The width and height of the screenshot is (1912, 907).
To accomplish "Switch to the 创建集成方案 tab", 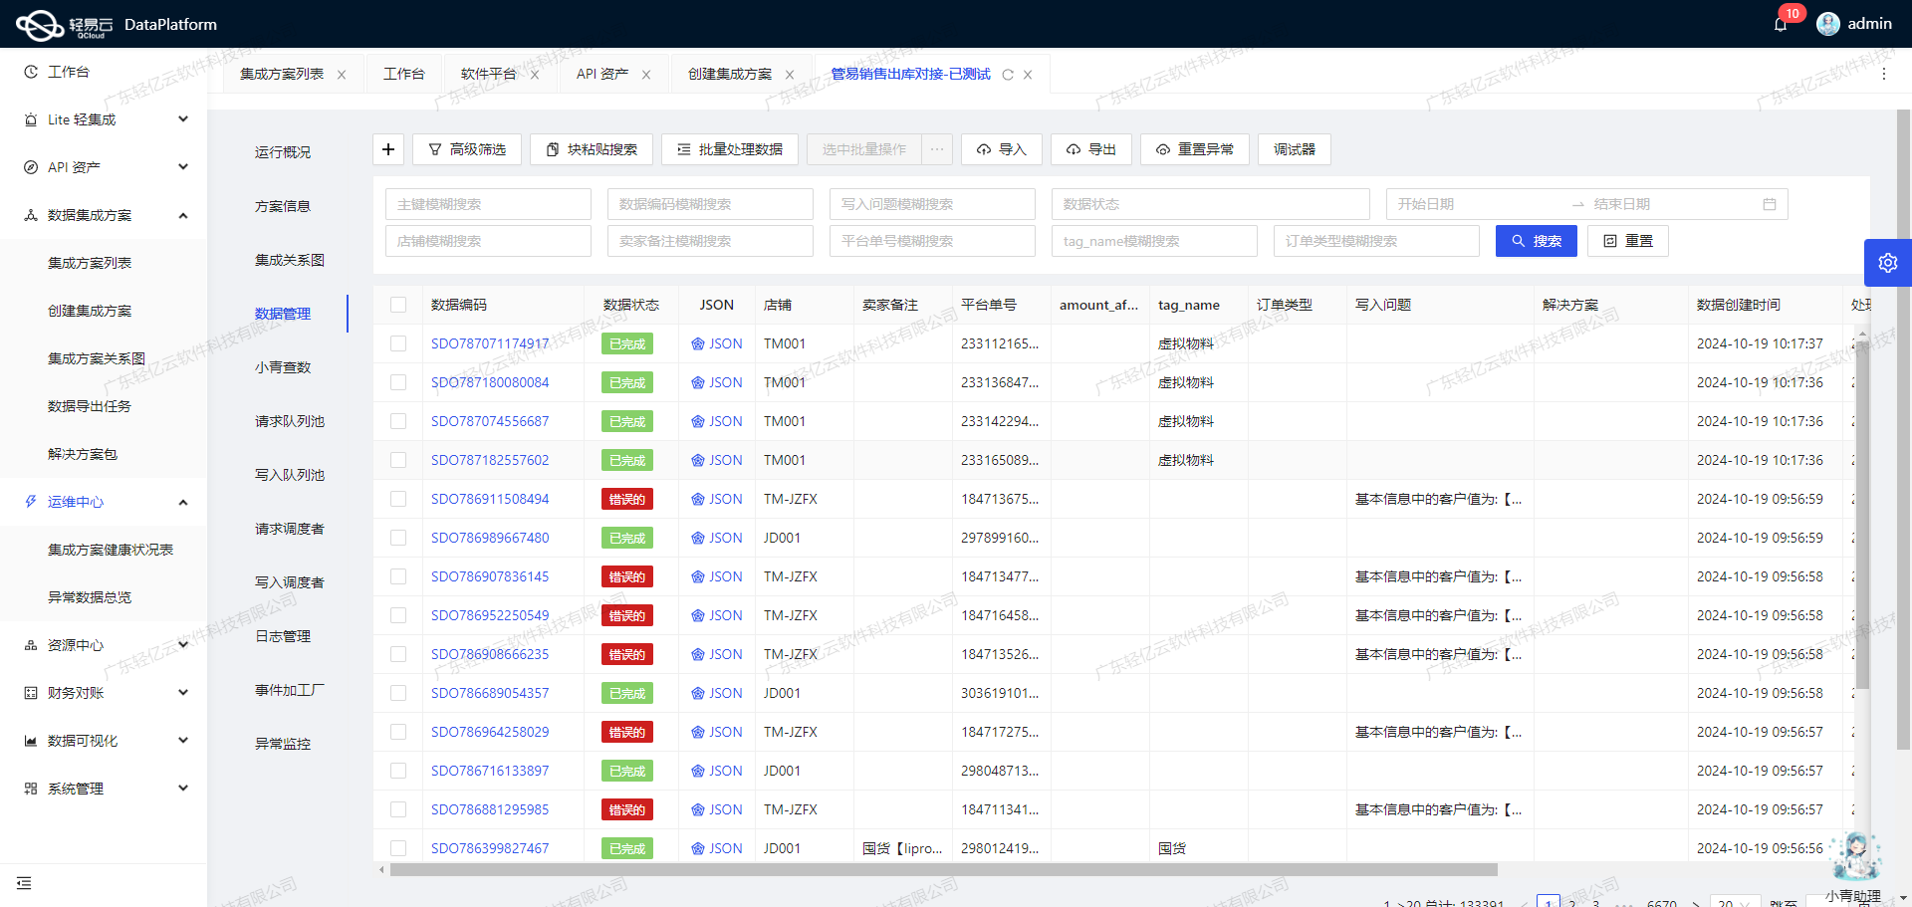I will [x=728, y=73].
